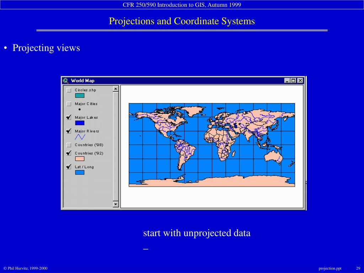Viewport: 364px width, 273px height.
Task: Click the World Map window view icon
Action: (66, 81)
